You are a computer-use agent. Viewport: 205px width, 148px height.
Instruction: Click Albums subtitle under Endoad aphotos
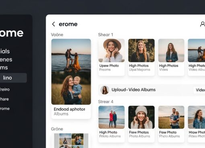pyautogui.click(x=61, y=114)
